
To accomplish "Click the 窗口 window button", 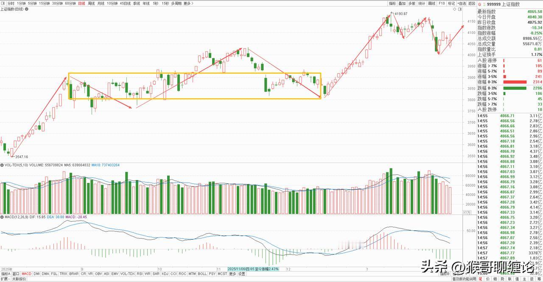I will coord(16,274).
